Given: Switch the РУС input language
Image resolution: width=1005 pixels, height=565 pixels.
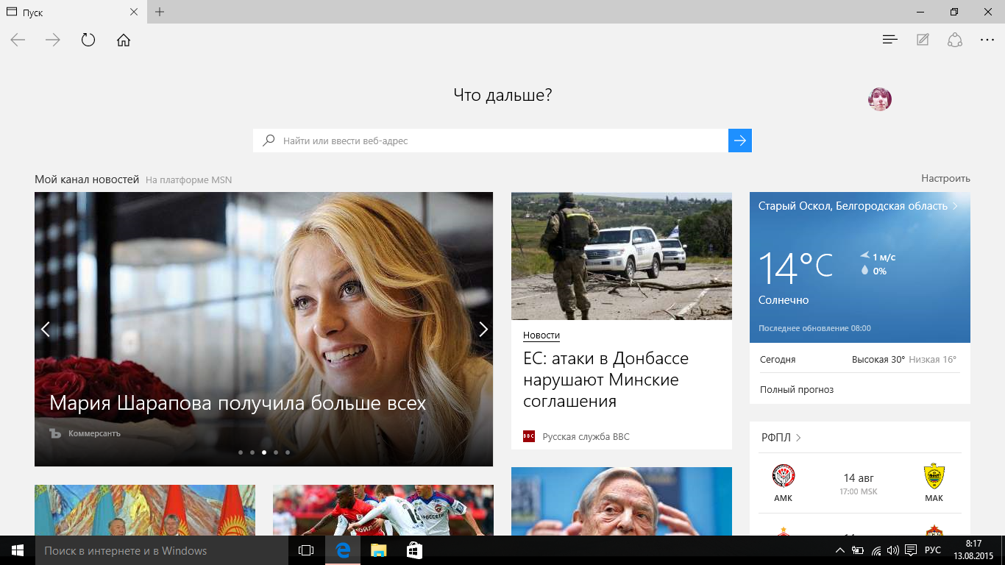Looking at the screenshot, I should (x=932, y=550).
